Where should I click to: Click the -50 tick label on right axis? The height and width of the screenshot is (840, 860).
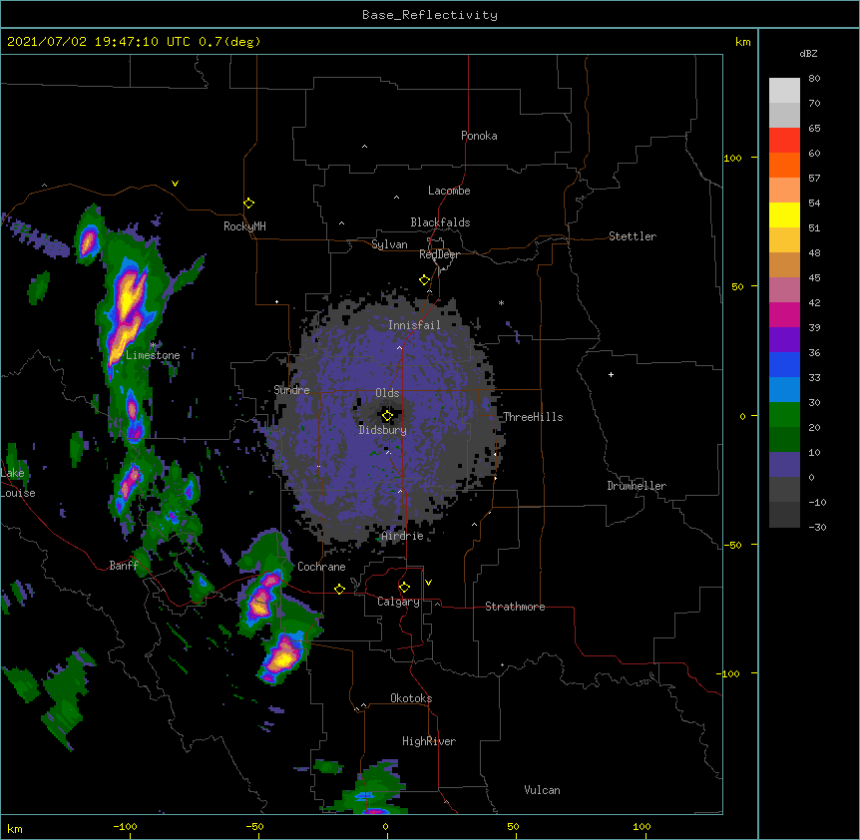pyautogui.click(x=732, y=545)
